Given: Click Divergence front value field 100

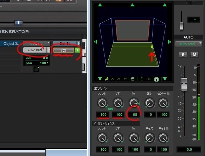Looking at the screenshot, I should (103, 149).
